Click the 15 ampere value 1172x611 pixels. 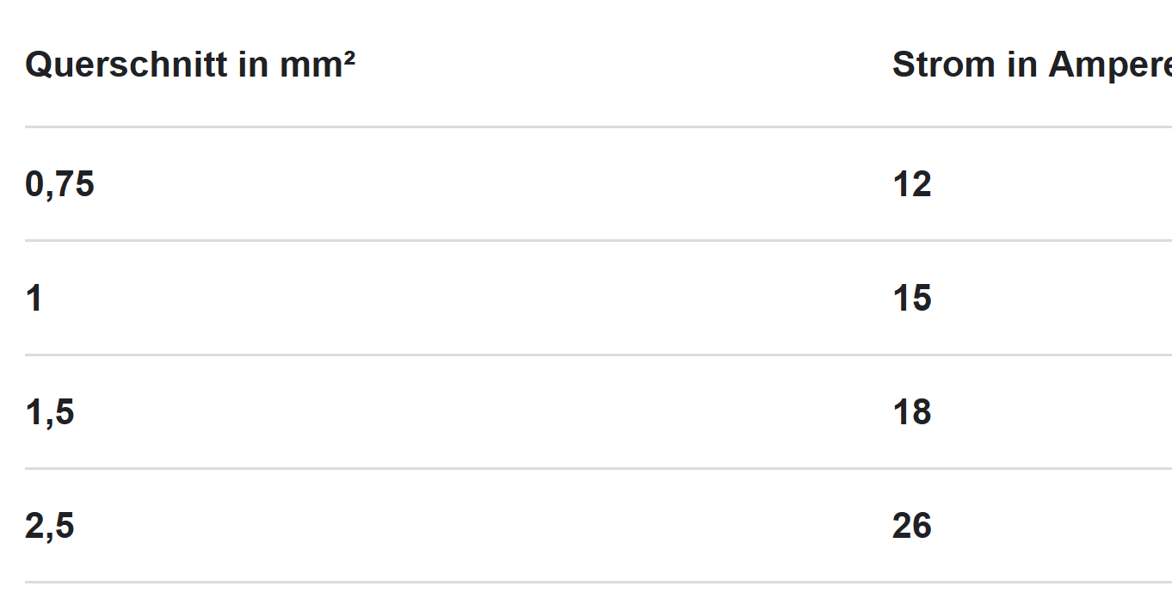tap(912, 298)
